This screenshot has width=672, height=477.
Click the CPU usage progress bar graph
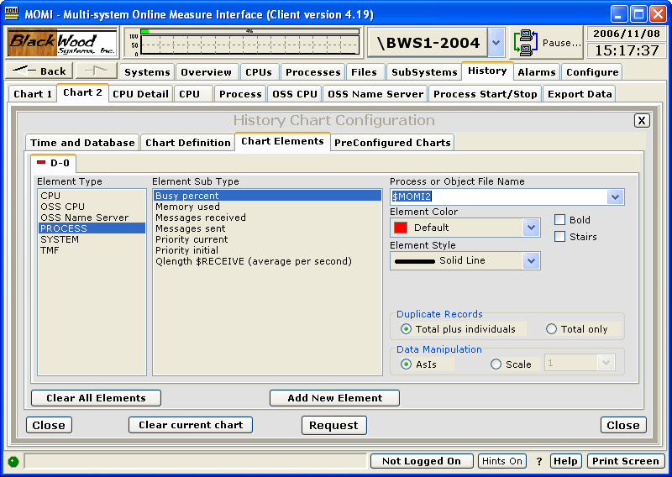tap(250, 42)
